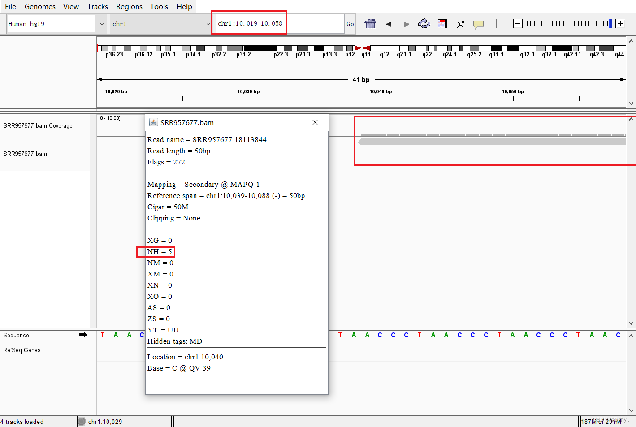This screenshot has width=636, height=427.
Task: Open the Tracks menu
Action: (97, 6)
